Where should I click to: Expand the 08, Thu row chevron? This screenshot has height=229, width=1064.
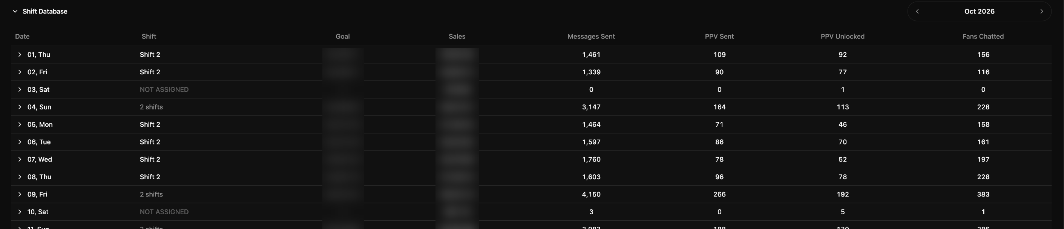[19, 177]
